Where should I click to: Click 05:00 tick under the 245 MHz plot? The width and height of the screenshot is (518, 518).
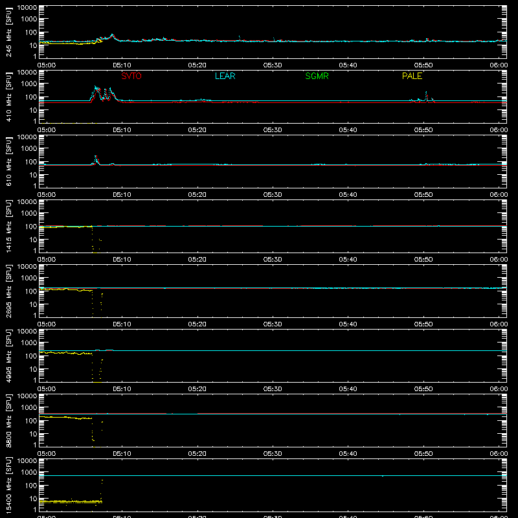47,65
